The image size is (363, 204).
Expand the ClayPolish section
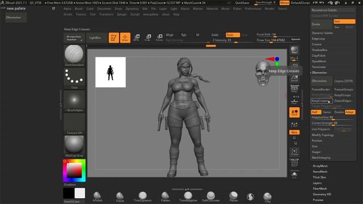319,56
